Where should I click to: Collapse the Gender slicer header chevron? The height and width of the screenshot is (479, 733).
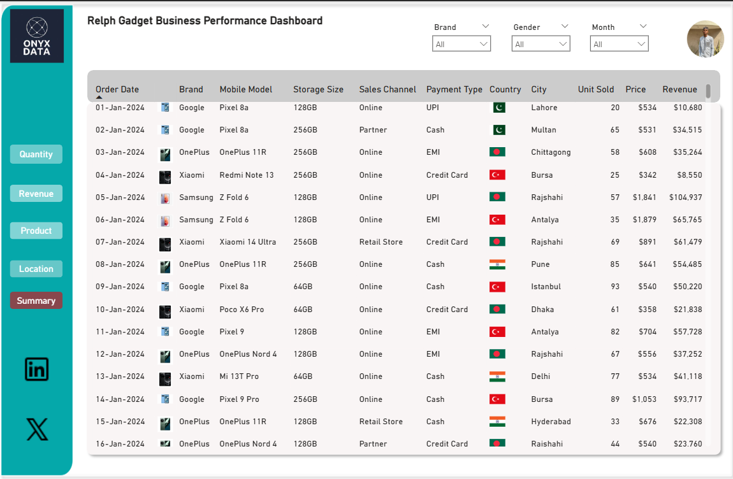point(565,26)
